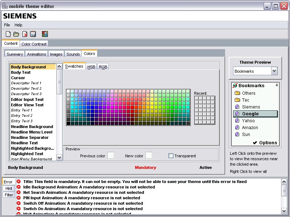The image size is (290, 217).
Task: Switch to the HSB color tab
Action: pos(91,67)
